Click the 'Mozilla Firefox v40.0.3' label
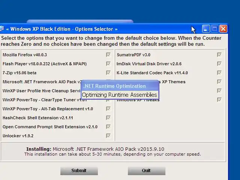 point(25,55)
